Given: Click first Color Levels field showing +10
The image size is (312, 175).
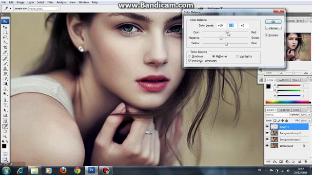Looking at the screenshot, I should 221,25.
